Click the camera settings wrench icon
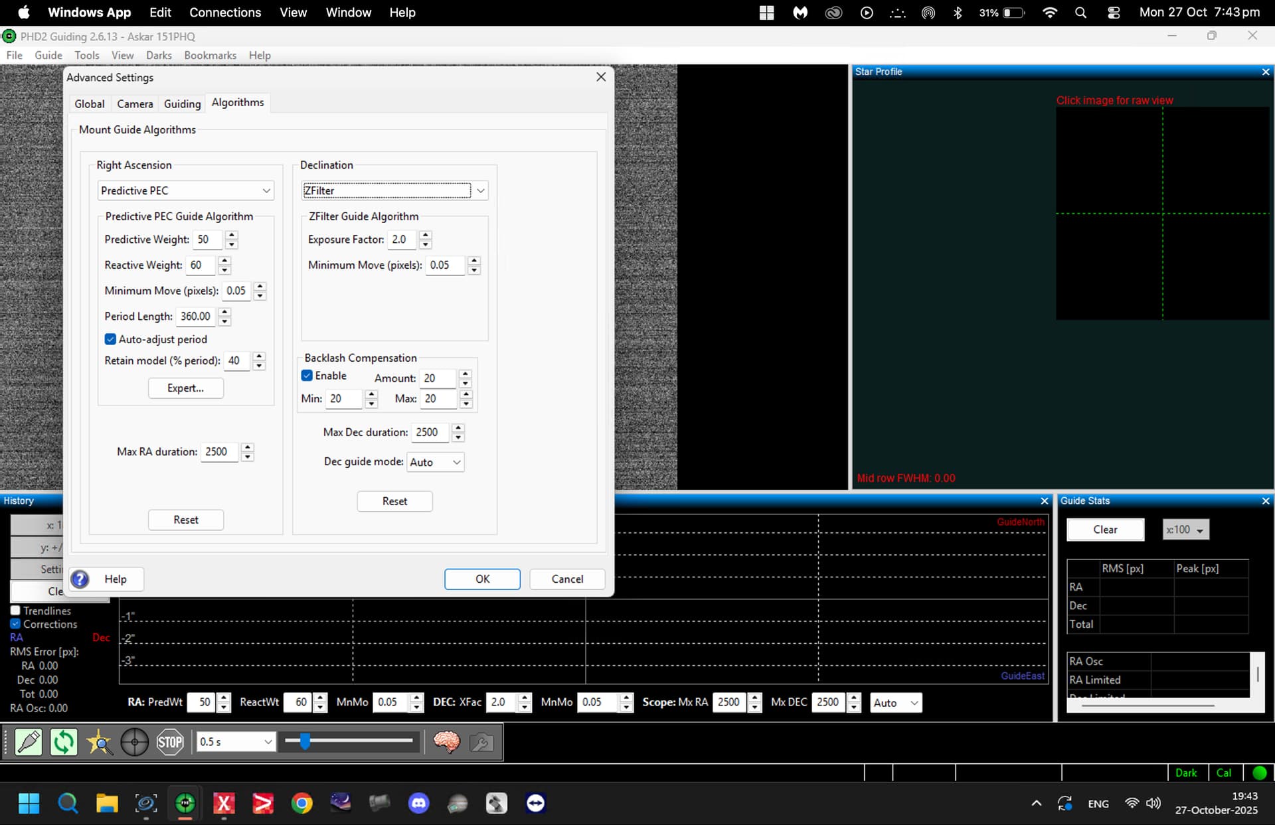1275x825 pixels. click(481, 741)
